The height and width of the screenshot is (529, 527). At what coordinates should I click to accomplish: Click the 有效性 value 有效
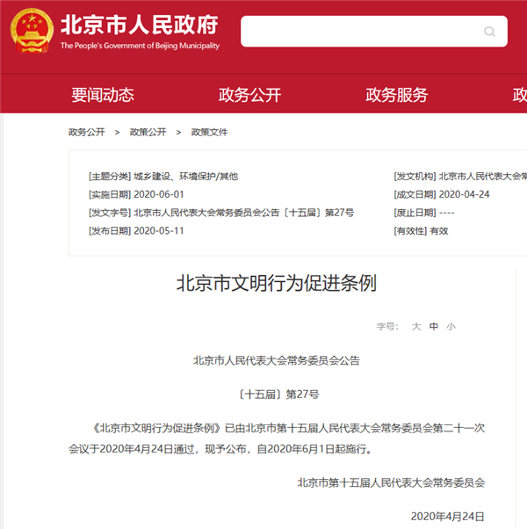[x=439, y=231]
